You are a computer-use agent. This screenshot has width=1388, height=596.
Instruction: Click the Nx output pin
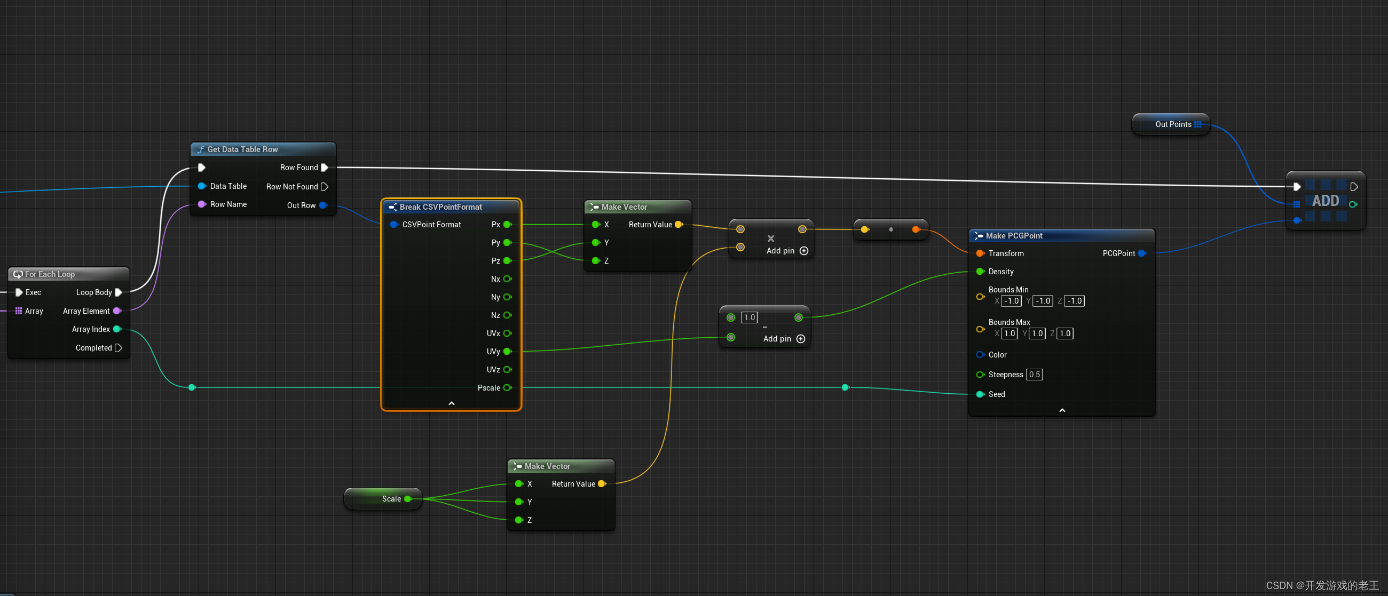[508, 279]
